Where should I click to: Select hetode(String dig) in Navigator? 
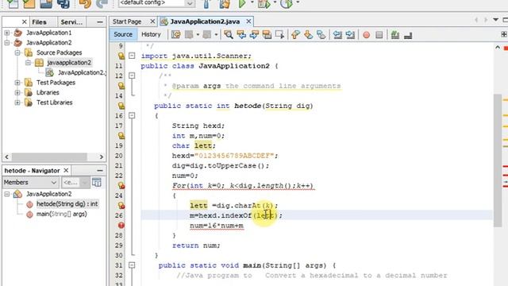click(x=67, y=204)
